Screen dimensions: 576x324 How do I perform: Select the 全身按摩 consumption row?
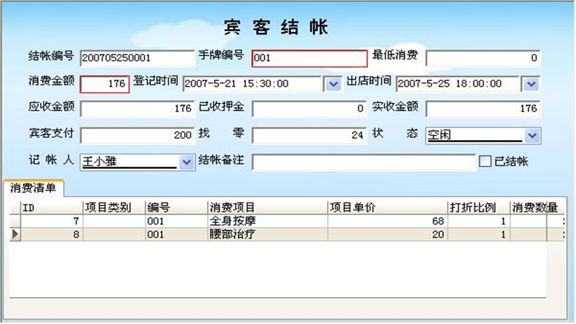point(234,221)
